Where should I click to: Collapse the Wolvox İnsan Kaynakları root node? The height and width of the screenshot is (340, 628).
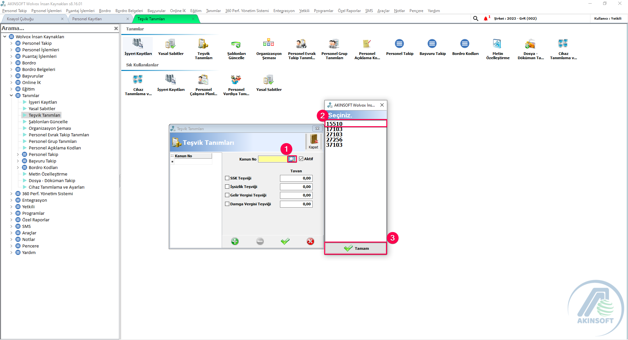(5, 37)
